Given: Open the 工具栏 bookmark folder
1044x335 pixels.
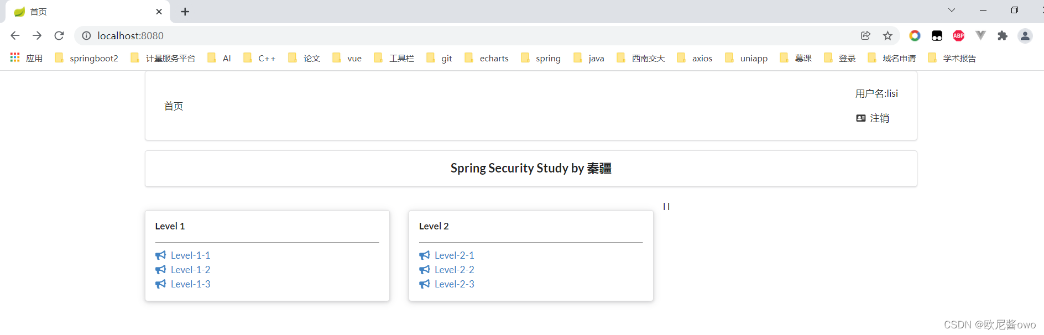Looking at the screenshot, I should click(394, 58).
